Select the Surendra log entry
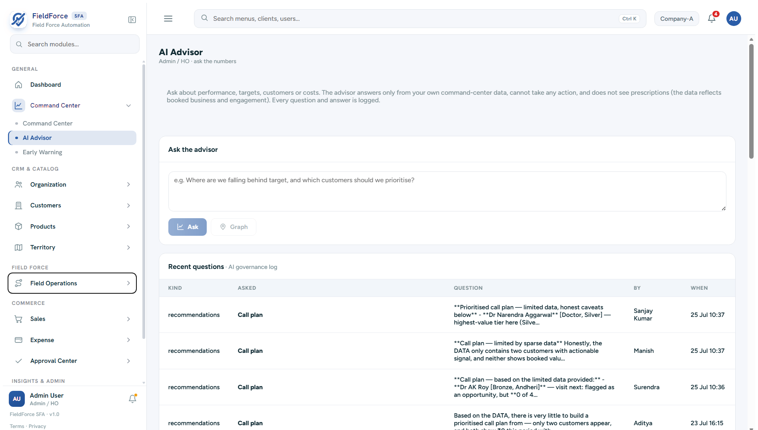The height and width of the screenshot is (430, 758). click(x=447, y=387)
